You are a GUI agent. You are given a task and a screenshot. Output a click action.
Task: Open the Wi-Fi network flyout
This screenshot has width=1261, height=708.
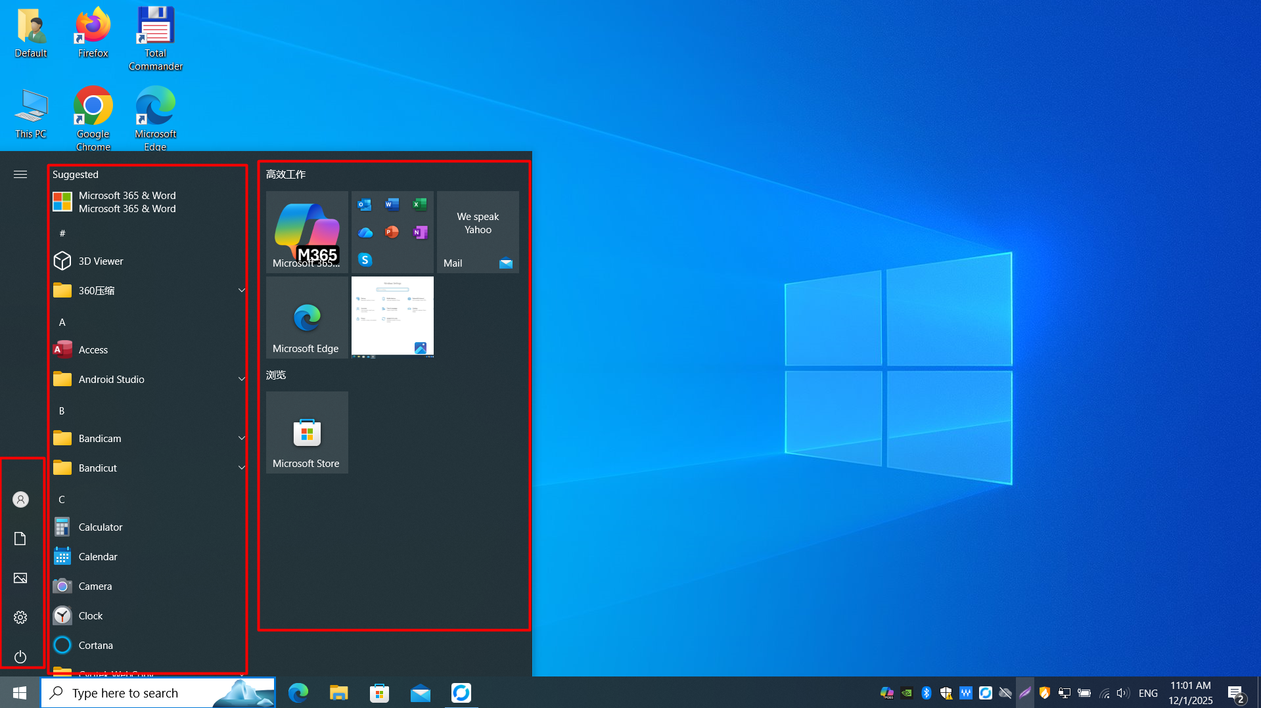(x=1105, y=693)
